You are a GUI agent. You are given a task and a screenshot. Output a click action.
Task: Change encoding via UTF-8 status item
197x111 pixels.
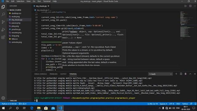tap(171, 104)
